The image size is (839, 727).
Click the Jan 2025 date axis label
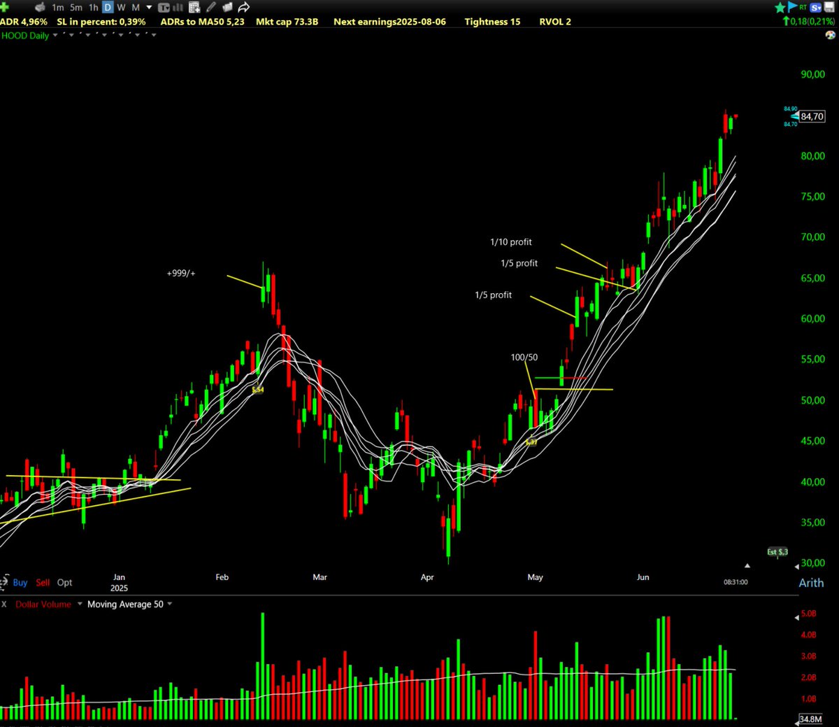pos(119,583)
